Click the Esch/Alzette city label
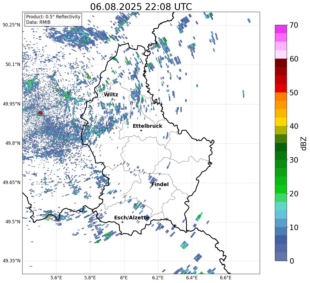This screenshot has height=283, width=310. (132, 218)
